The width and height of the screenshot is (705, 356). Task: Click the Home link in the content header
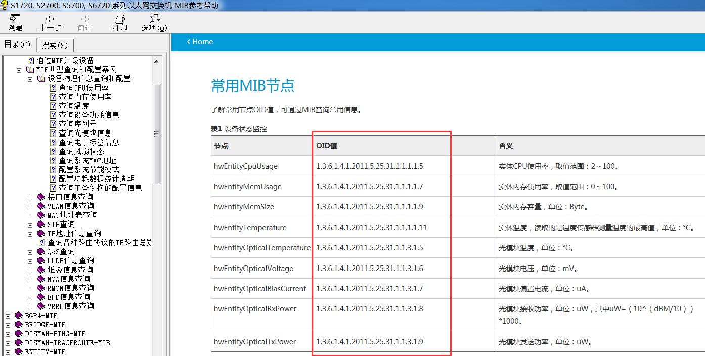200,42
